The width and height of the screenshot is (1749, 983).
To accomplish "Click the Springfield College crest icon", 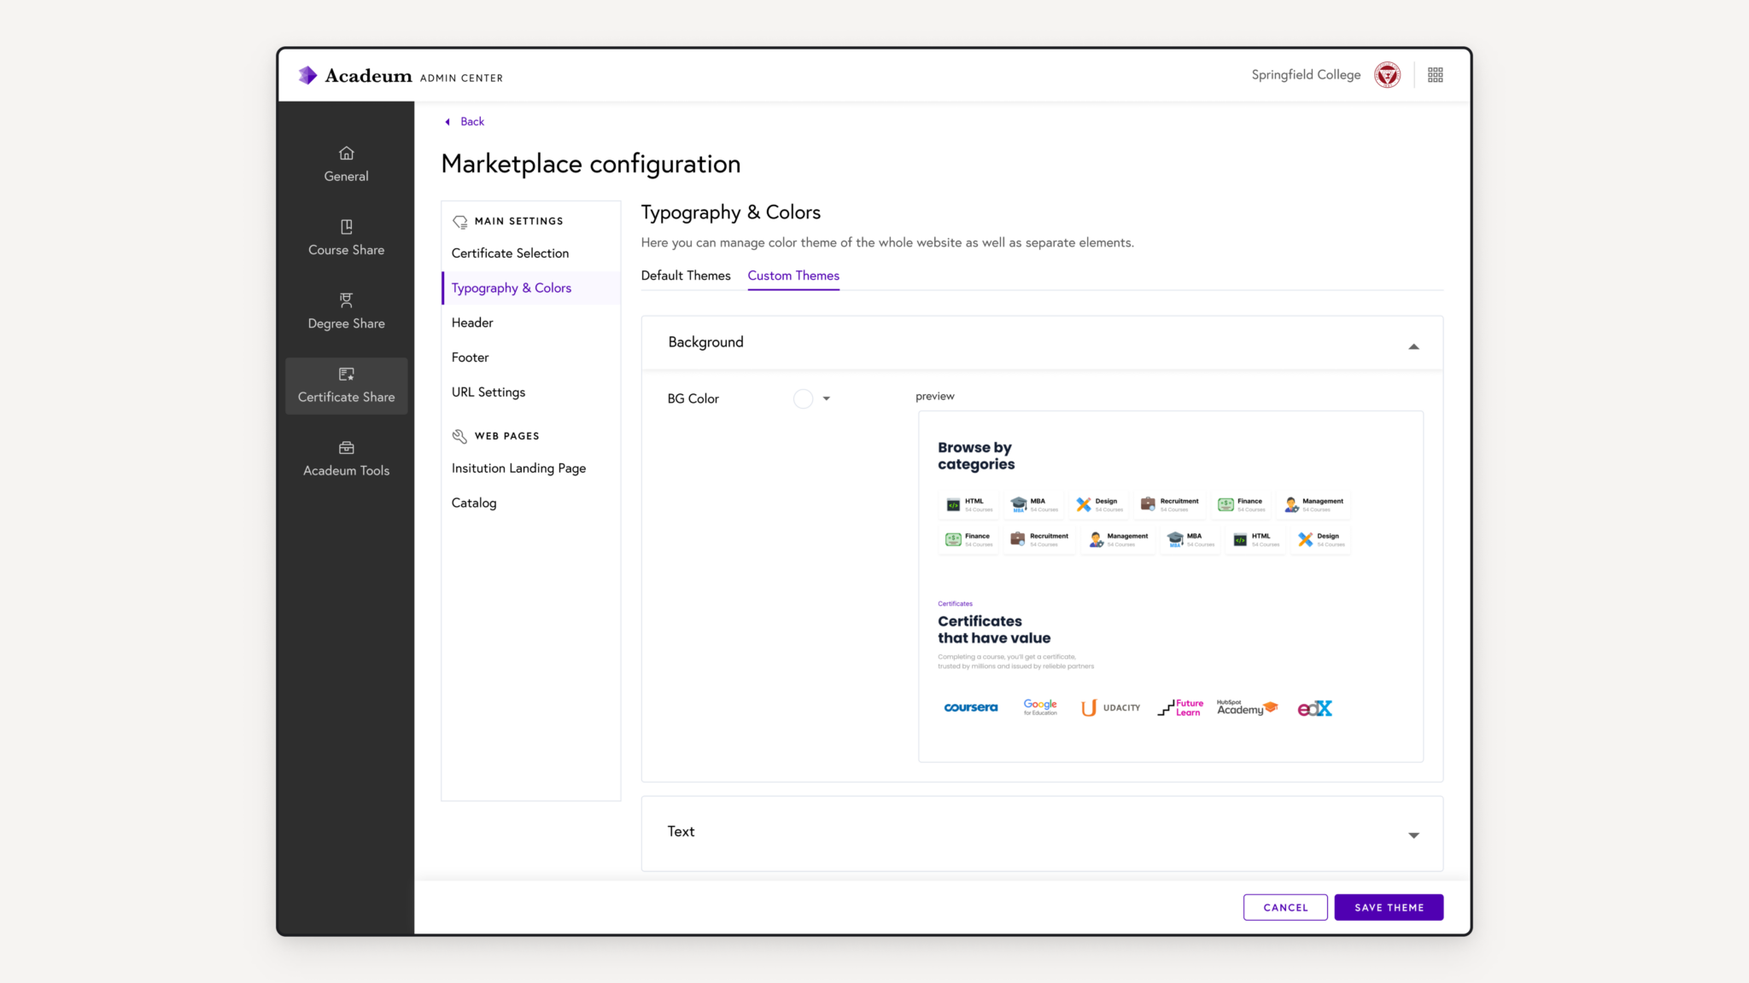I will (1387, 74).
